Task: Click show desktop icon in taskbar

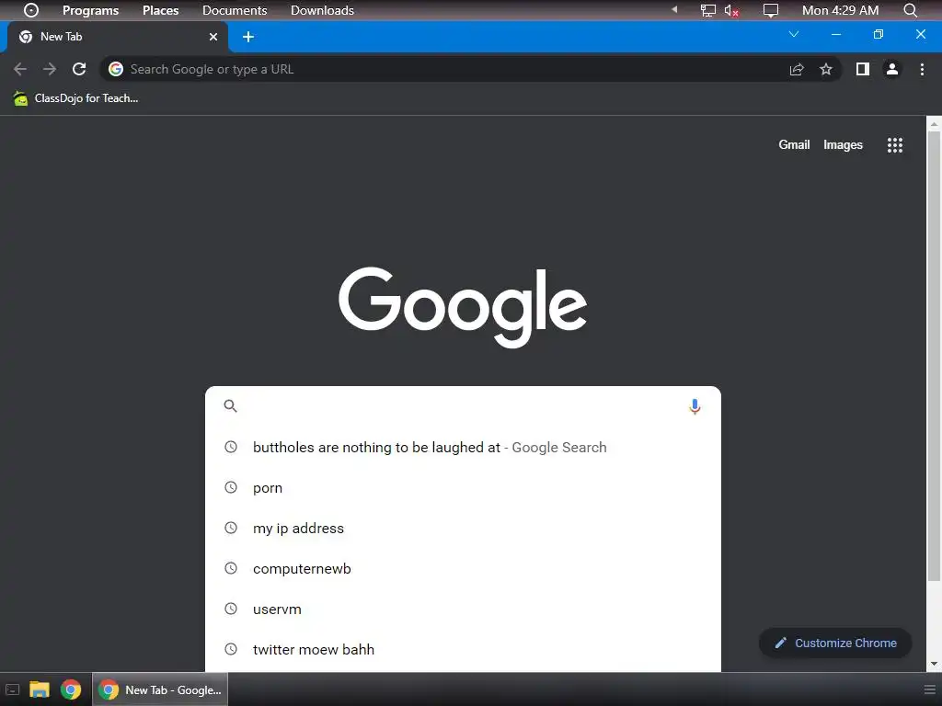Action: tap(12, 689)
